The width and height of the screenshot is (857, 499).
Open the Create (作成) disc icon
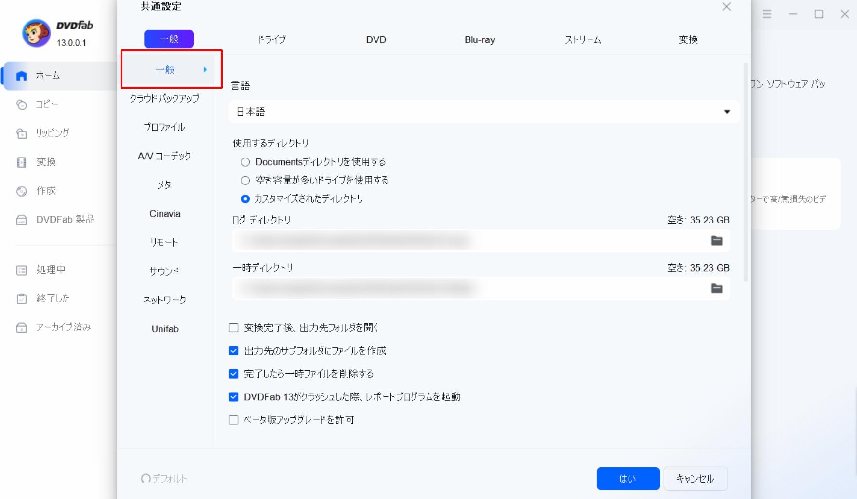[22, 191]
